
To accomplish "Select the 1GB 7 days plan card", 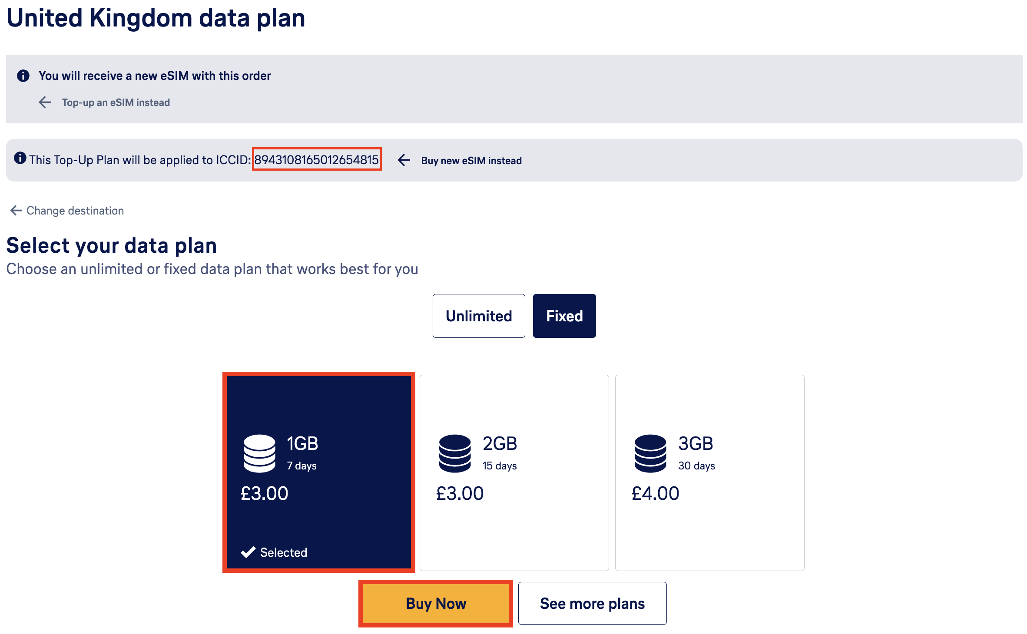I will pyautogui.click(x=318, y=472).
